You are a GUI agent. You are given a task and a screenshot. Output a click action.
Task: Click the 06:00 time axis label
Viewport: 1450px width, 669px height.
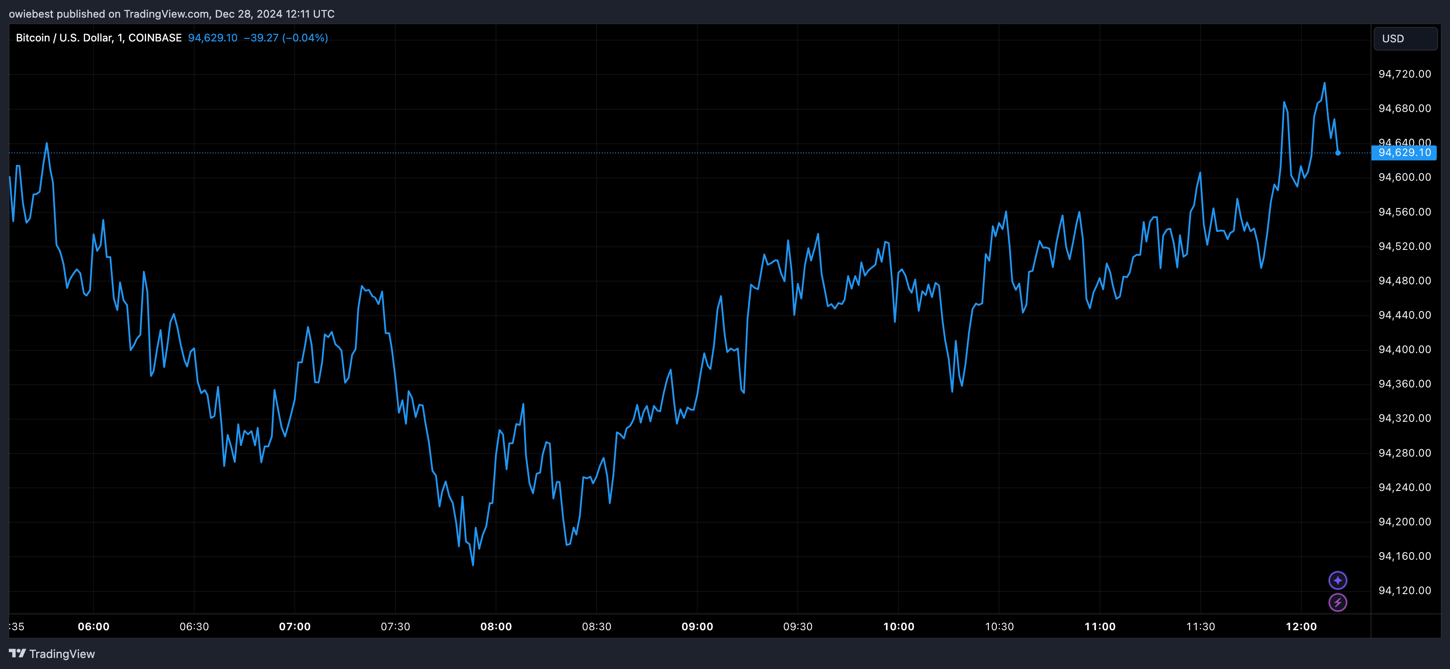(x=94, y=626)
